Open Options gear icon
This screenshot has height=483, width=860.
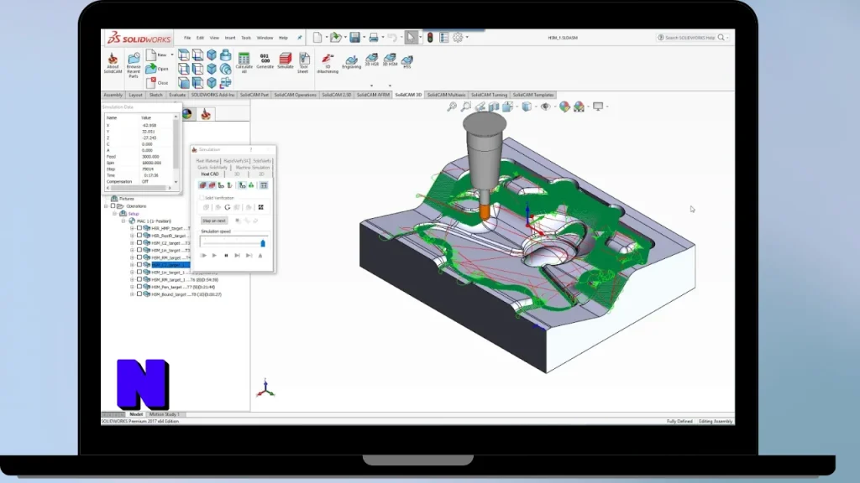click(458, 37)
